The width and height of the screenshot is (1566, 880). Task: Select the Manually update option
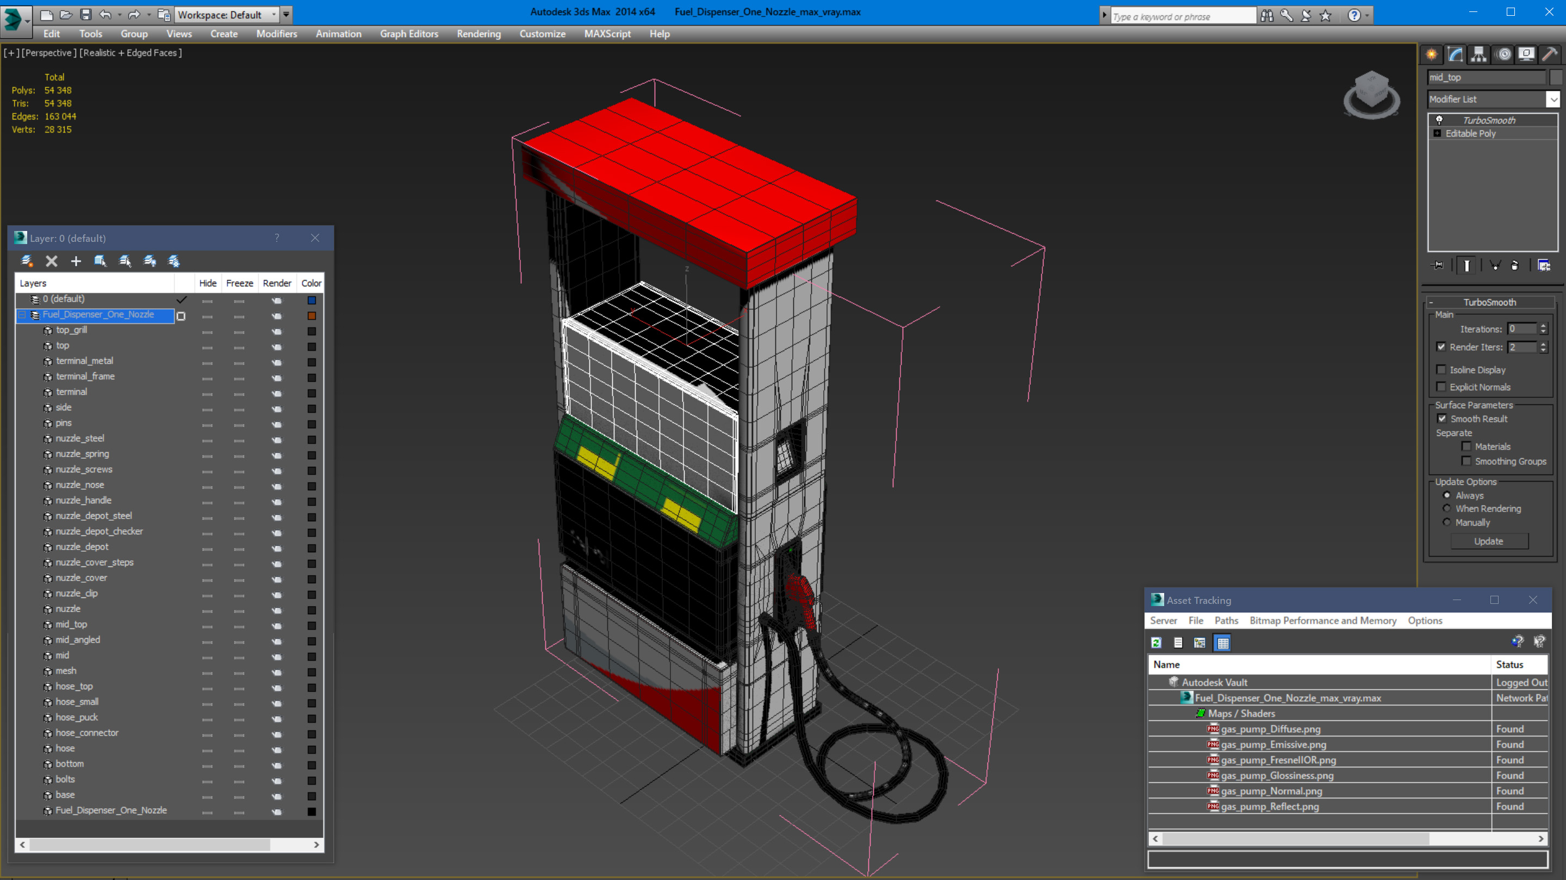tap(1447, 522)
